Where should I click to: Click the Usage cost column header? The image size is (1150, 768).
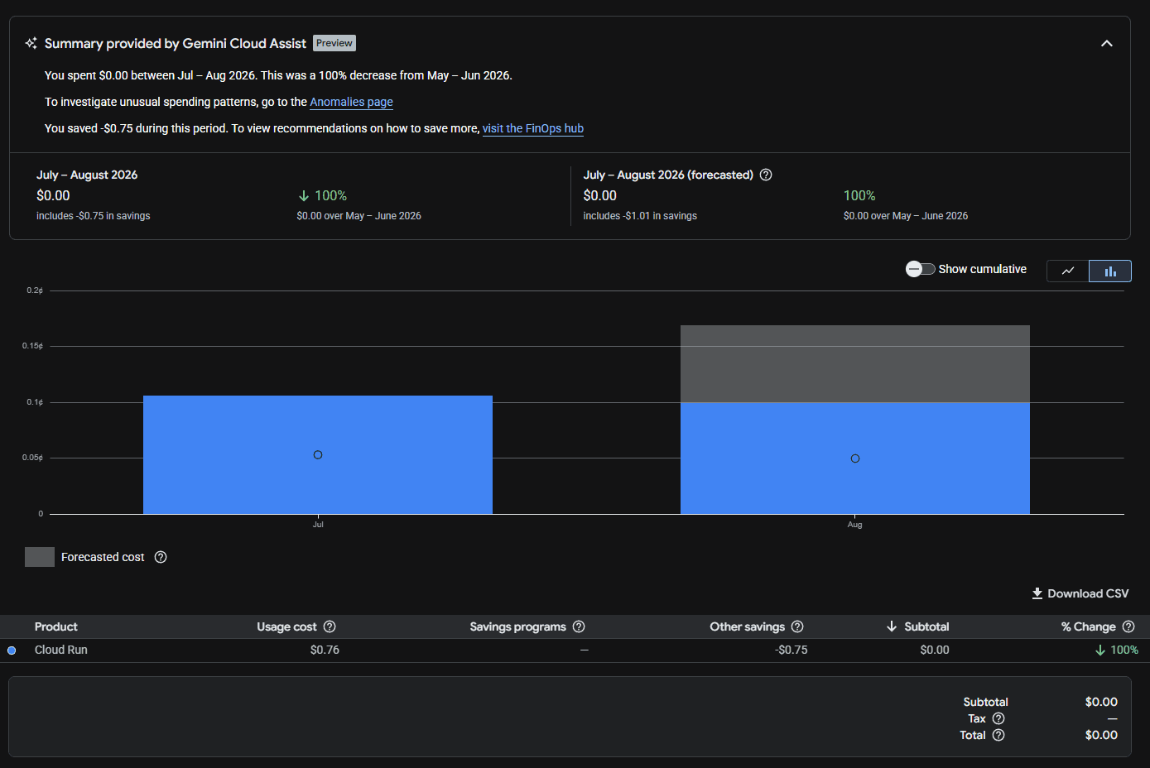tap(286, 626)
